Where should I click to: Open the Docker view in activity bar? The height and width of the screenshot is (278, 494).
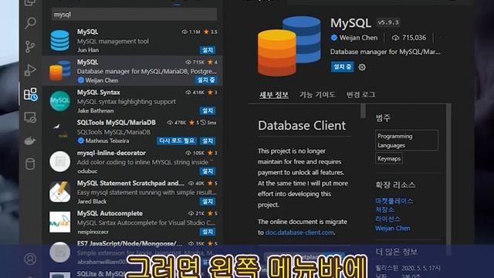click(x=30, y=141)
